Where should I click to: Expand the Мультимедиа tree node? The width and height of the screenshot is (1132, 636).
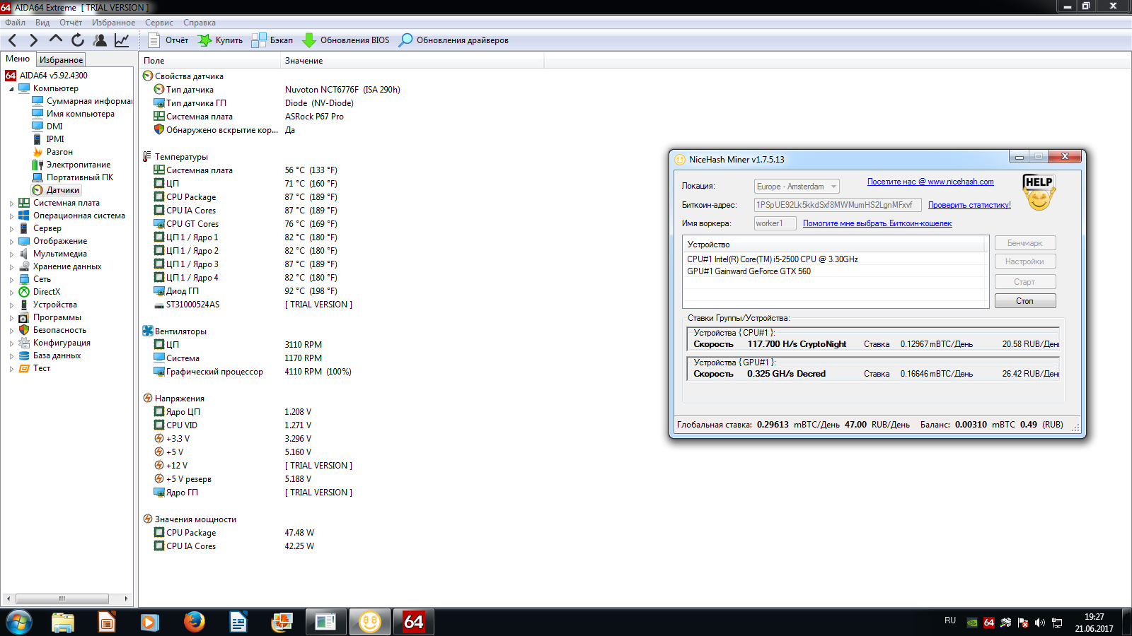tap(11, 254)
